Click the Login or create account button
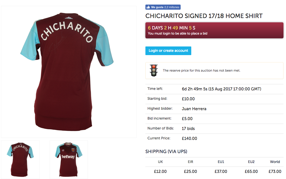The height and width of the screenshot is (179, 286). coord(168,51)
